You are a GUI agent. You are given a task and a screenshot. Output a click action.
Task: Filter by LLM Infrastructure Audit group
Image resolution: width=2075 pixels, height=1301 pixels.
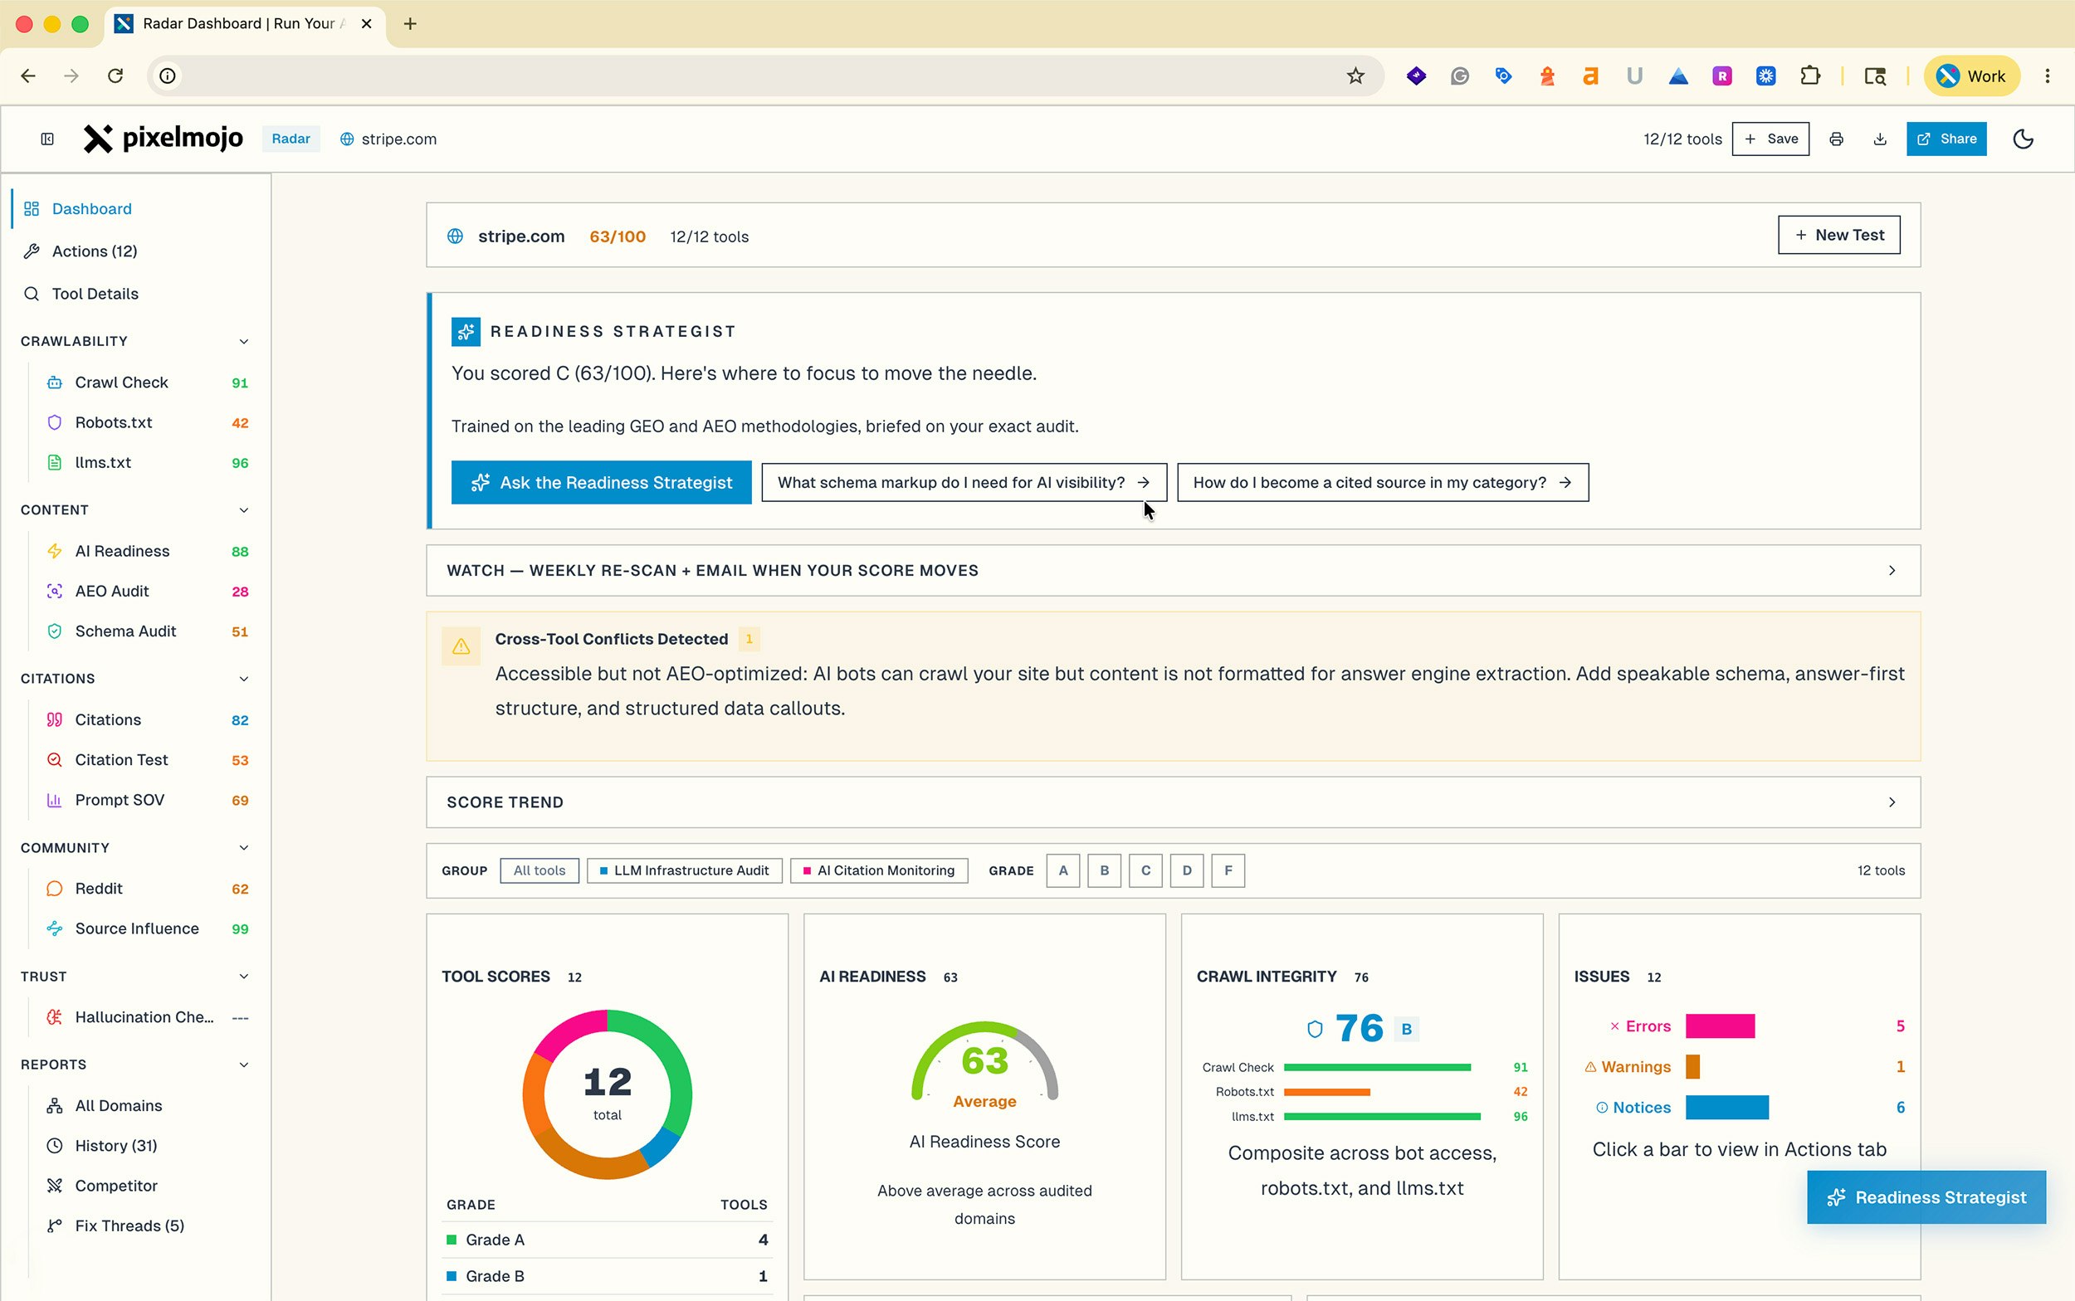[684, 870]
